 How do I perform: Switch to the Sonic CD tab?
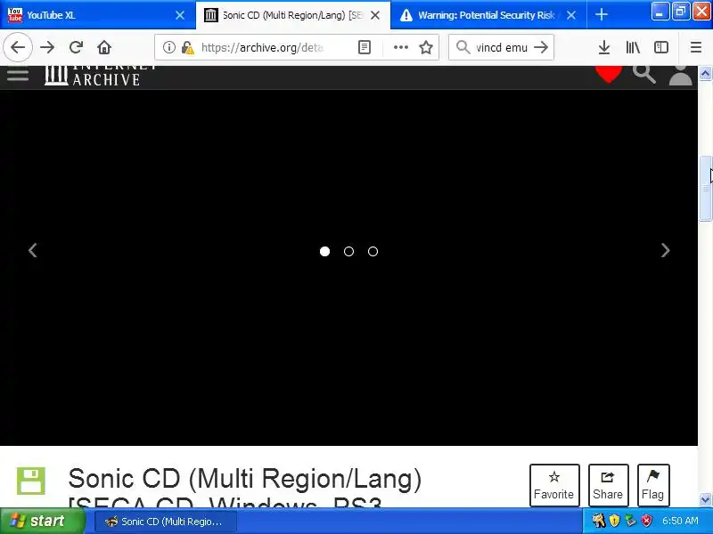[x=293, y=15]
